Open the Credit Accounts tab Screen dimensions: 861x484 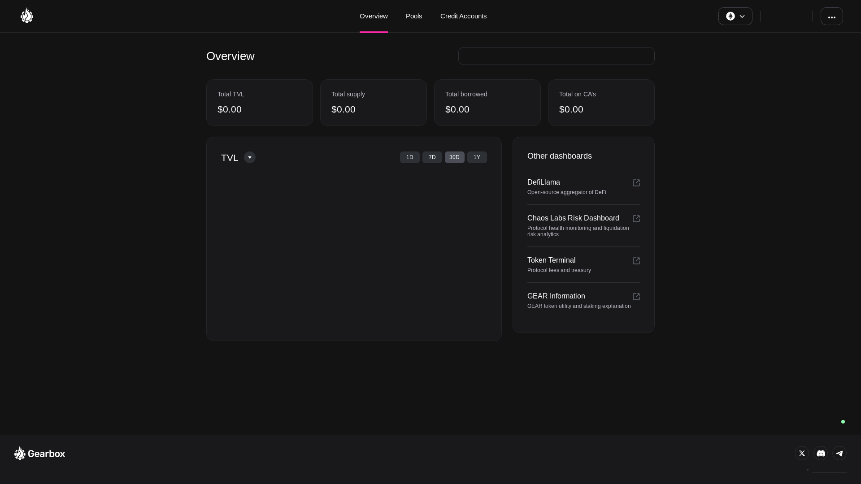(463, 16)
